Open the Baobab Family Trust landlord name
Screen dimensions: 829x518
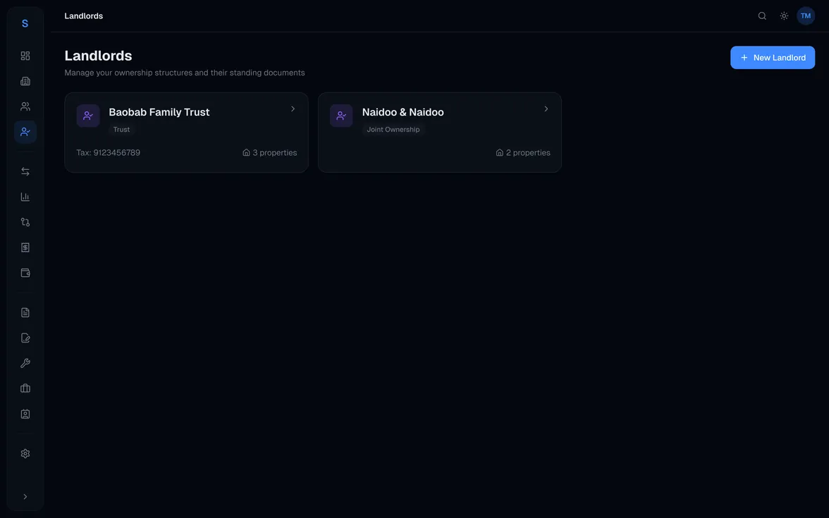(x=159, y=112)
